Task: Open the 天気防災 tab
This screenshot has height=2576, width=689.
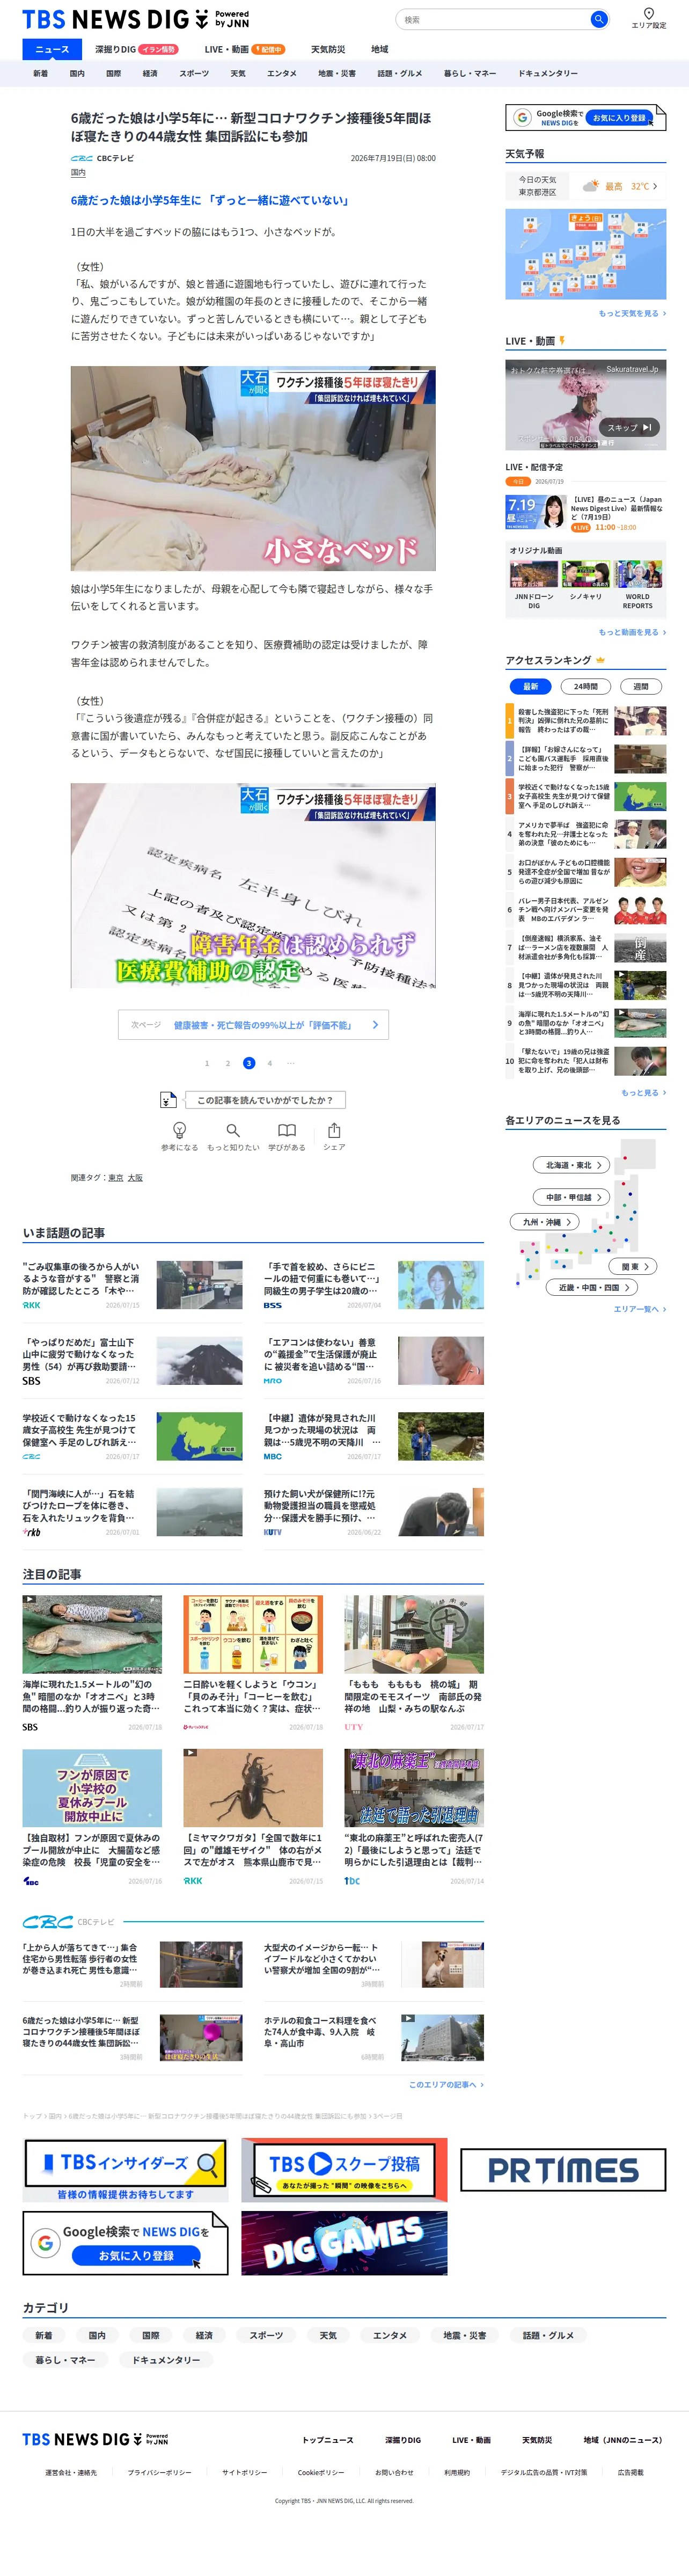Action: click(328, 49)
